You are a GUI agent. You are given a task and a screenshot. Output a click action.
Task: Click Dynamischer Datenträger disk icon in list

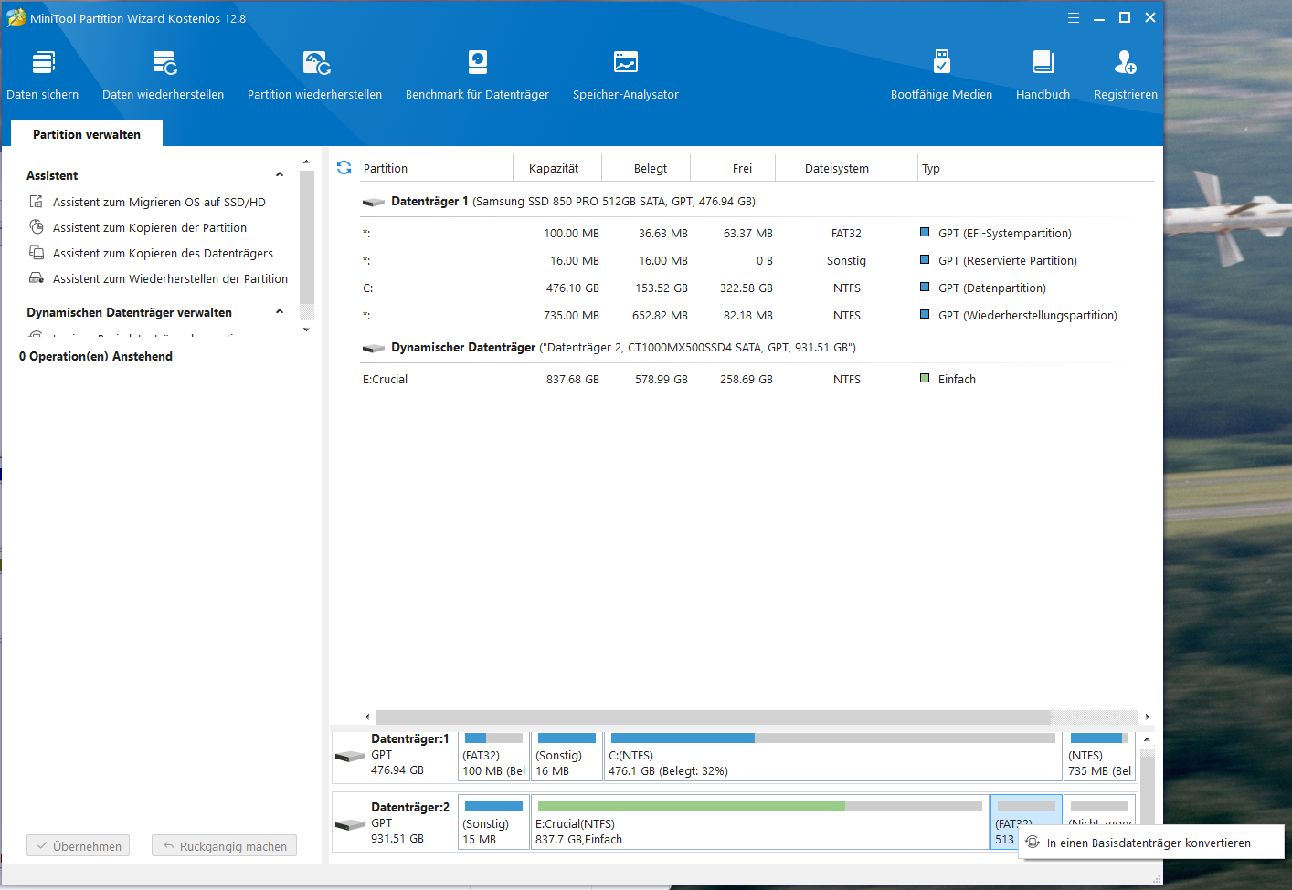pyautogui.click(x=374, y=348)
